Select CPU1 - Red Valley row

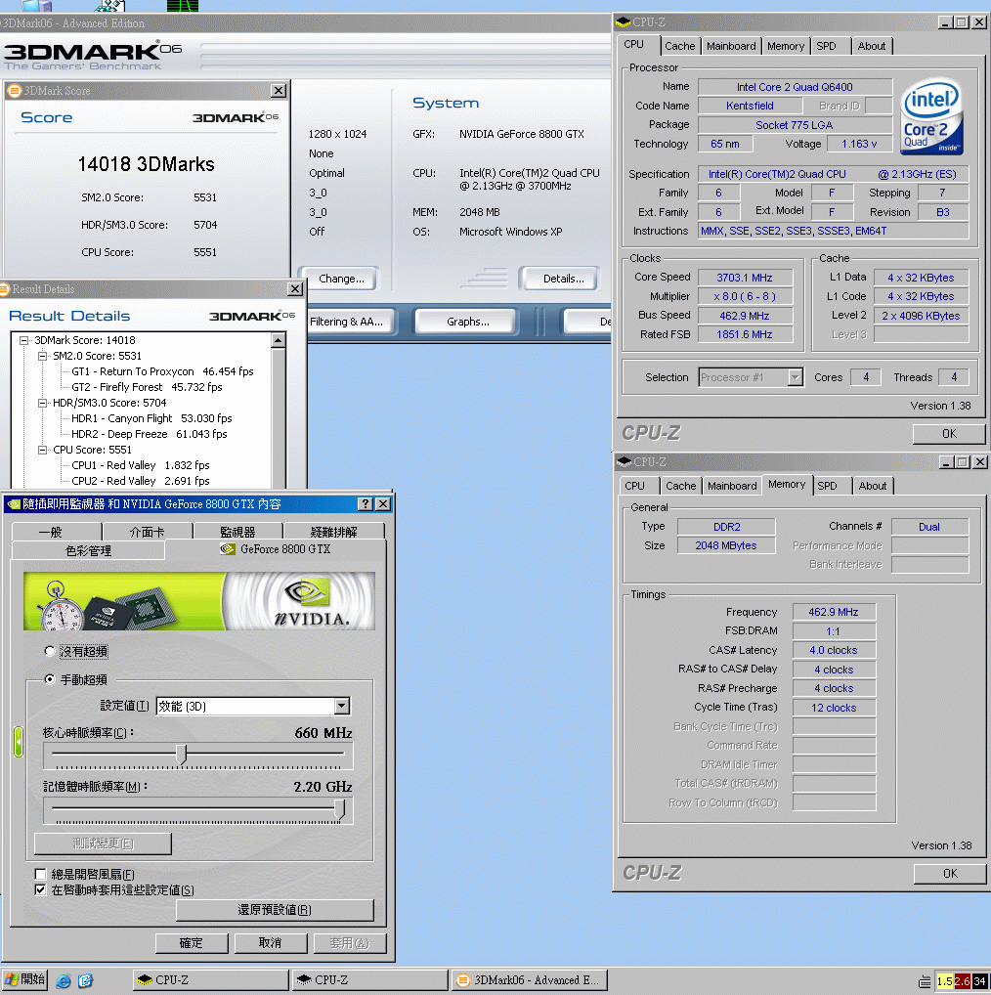(140, 465)
